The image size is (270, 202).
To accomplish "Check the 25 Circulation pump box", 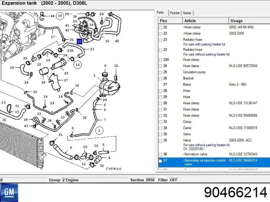I will (160, 72).
